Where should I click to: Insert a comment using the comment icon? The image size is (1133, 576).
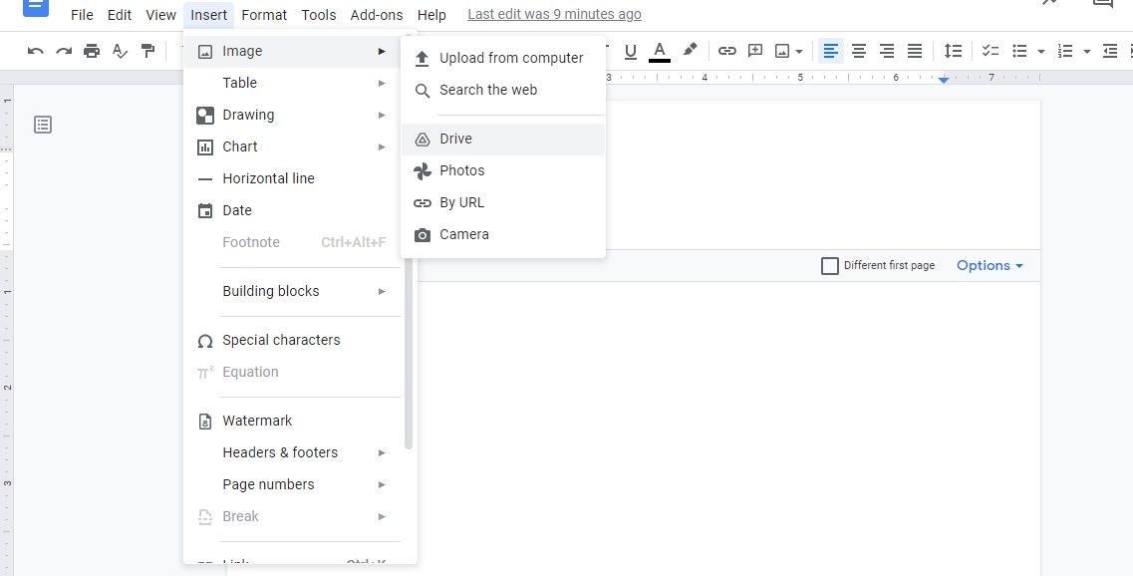pos(754,50)
